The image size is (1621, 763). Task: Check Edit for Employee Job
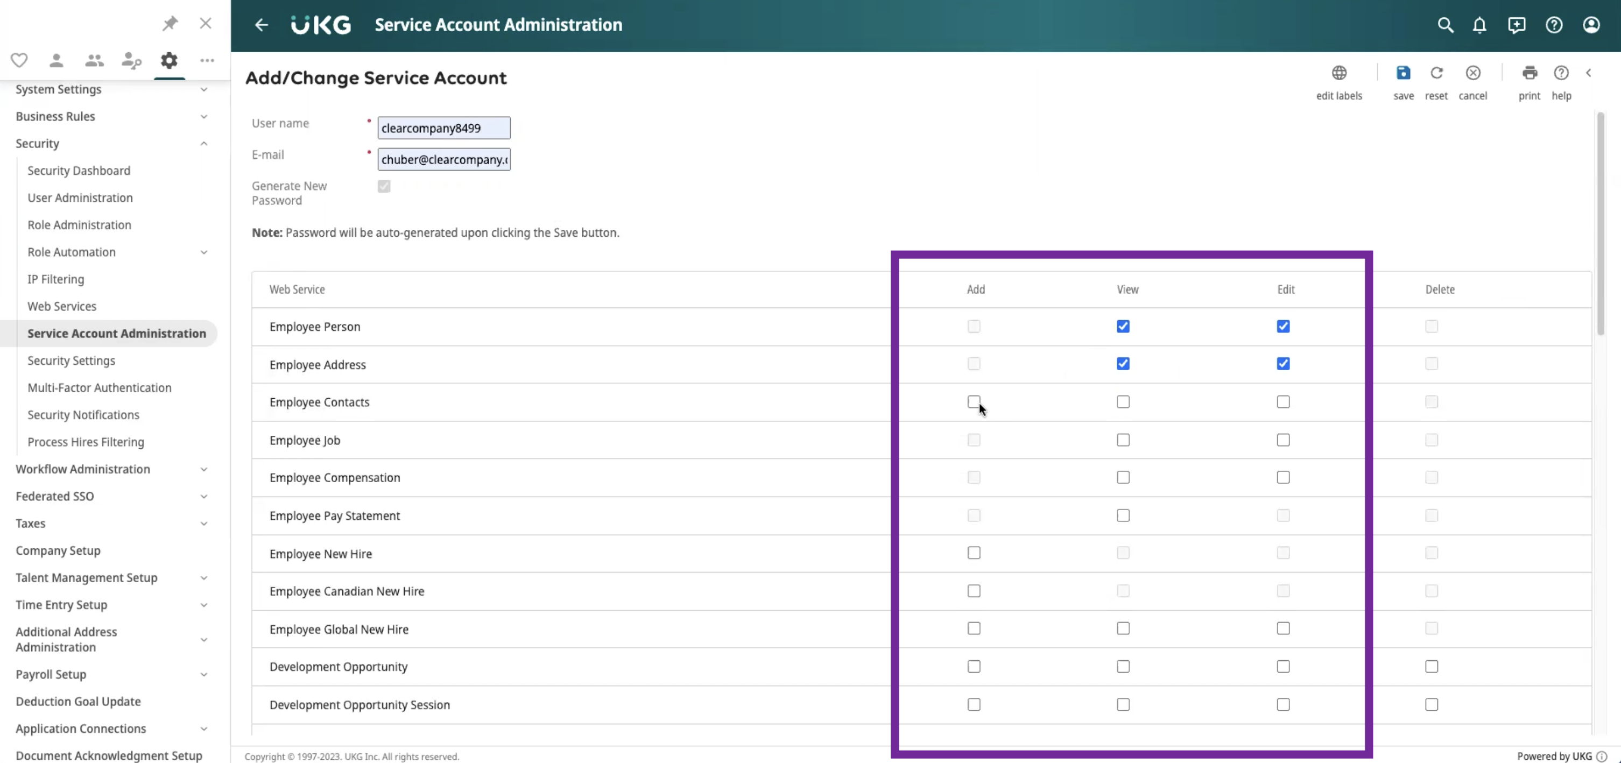tap(1283, 440)
